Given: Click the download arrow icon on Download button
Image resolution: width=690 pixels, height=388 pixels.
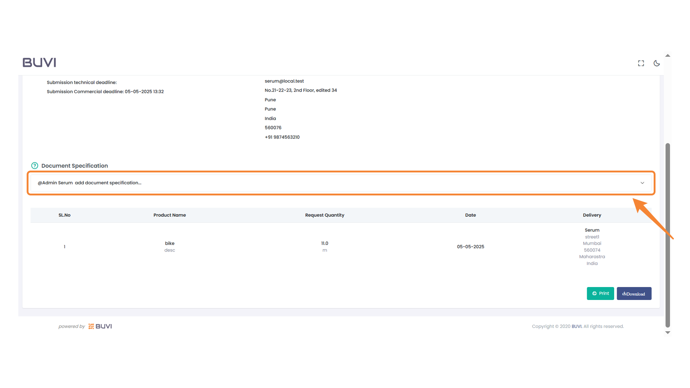Looking at the screenshot, I should click(624, 294).
